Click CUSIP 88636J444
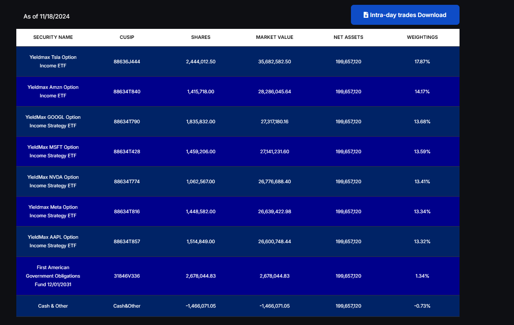The height and width of the screenshot is (325, 514). click(x=127, y=61)
